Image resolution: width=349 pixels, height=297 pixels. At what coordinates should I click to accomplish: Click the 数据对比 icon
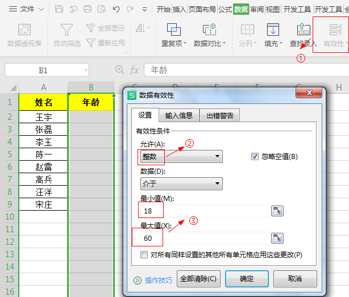coord(209,30)
